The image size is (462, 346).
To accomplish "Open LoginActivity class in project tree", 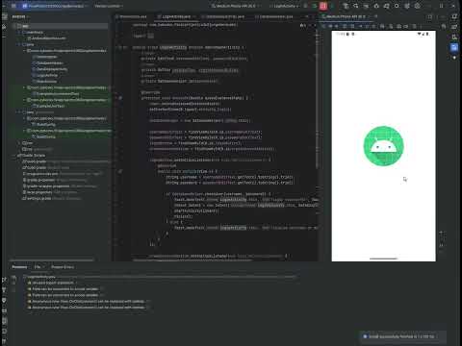I will [x=45, y=75].
